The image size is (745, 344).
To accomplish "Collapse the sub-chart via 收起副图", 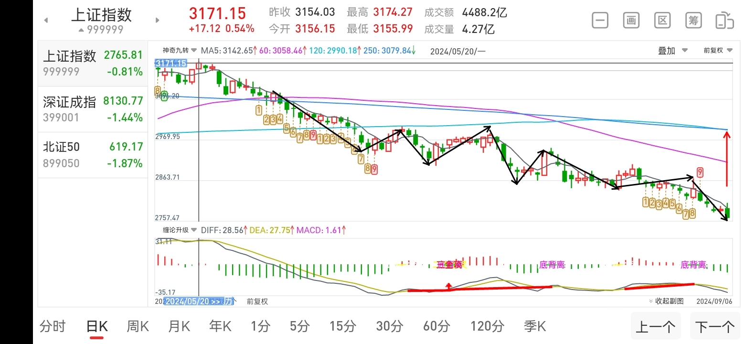I will click(x=666, y=301).
